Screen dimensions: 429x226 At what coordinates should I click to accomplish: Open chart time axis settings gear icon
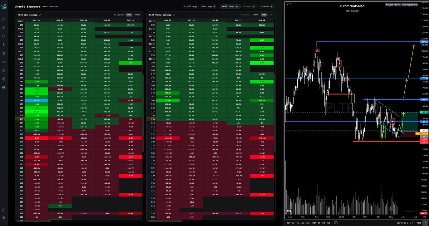(425, 217)
